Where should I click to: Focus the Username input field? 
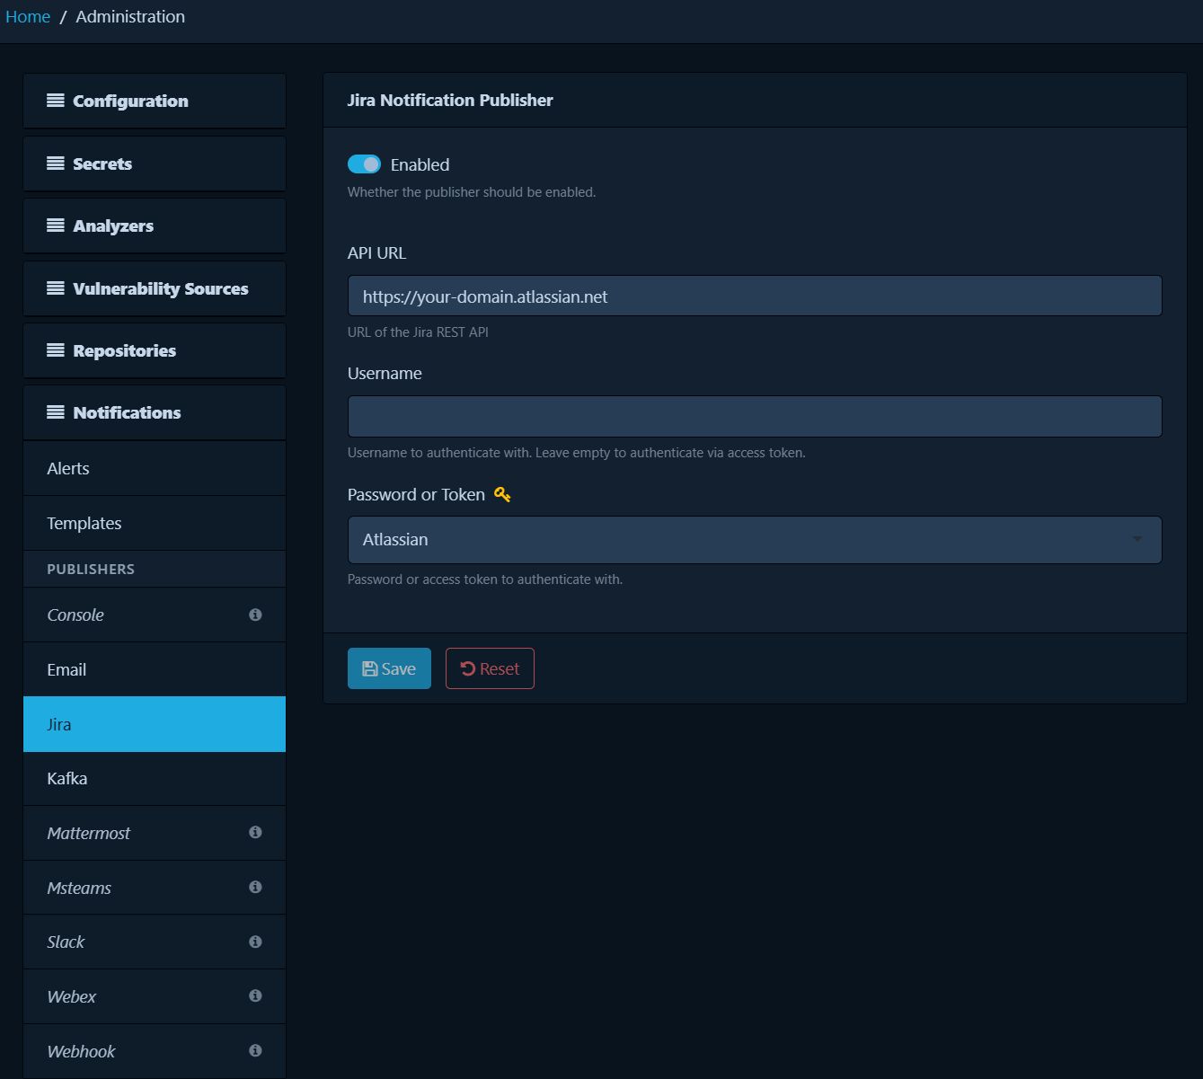click(x=755, y=416)
